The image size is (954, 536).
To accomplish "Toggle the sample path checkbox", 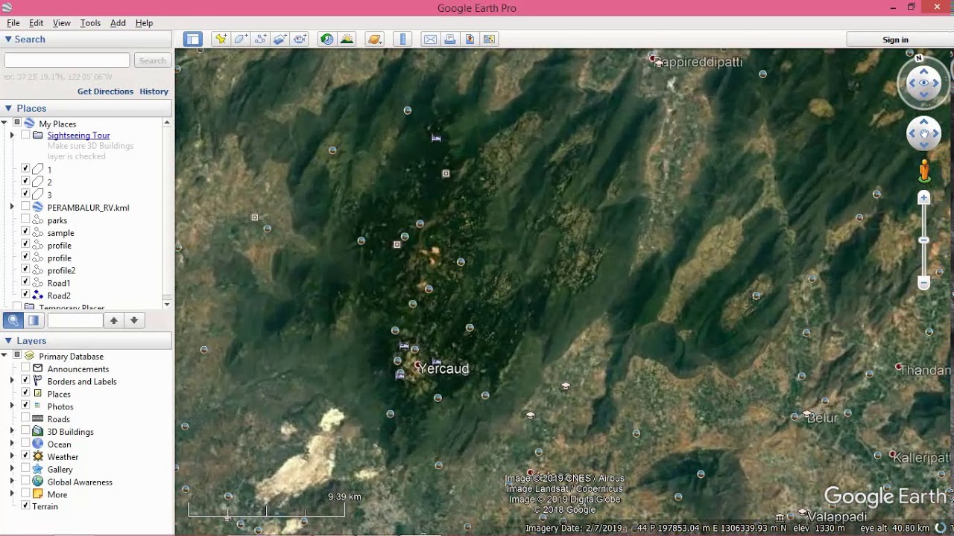I will pos(25,232).
